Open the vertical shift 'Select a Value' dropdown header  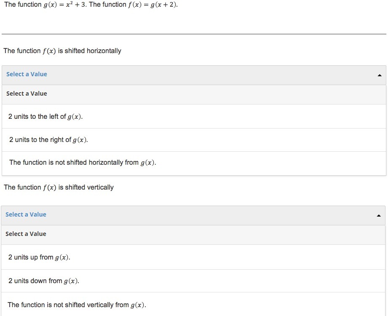click(193, 215)
